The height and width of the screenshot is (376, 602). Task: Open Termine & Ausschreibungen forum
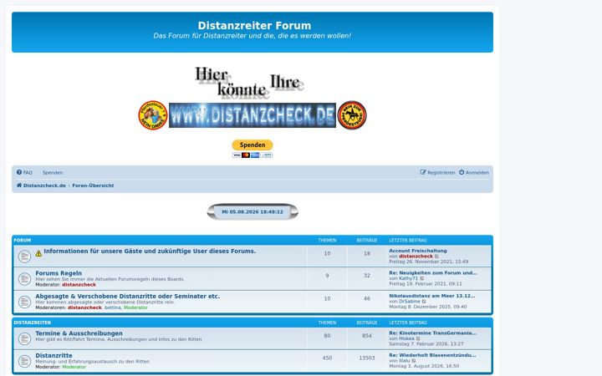[79, 333]
